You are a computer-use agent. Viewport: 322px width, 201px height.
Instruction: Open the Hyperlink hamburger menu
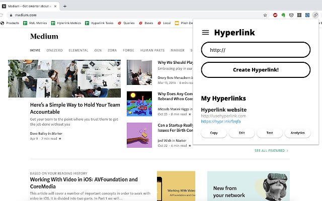[205, 32]
